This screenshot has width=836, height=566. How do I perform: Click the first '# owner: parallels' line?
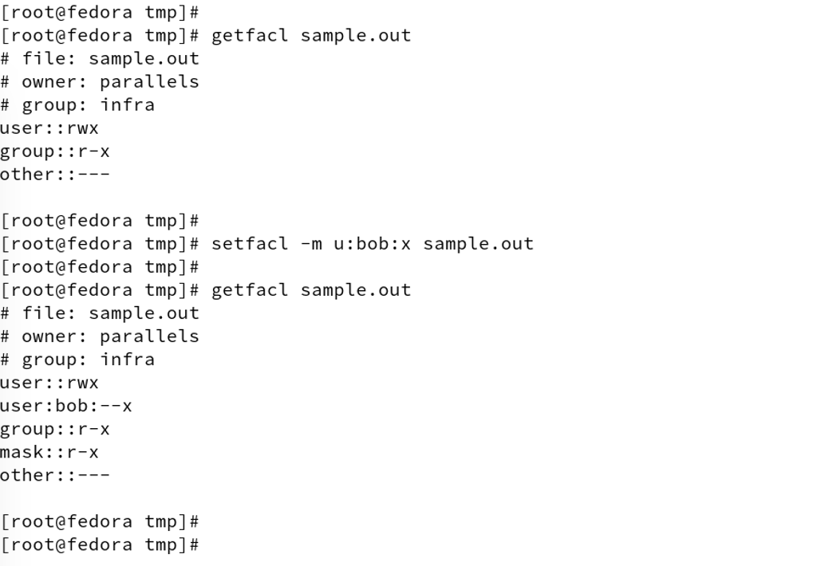pyautogui.click(x=100, y=81)
